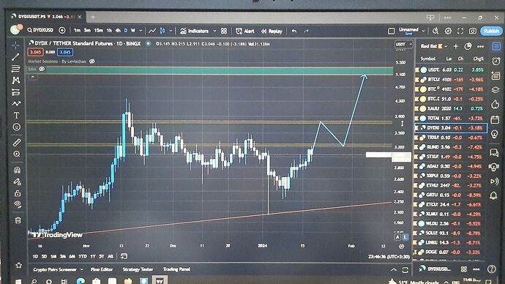Open the Pine Editor tab
Viewport: 505px width, 284px height.
click(x=102, y=269)
